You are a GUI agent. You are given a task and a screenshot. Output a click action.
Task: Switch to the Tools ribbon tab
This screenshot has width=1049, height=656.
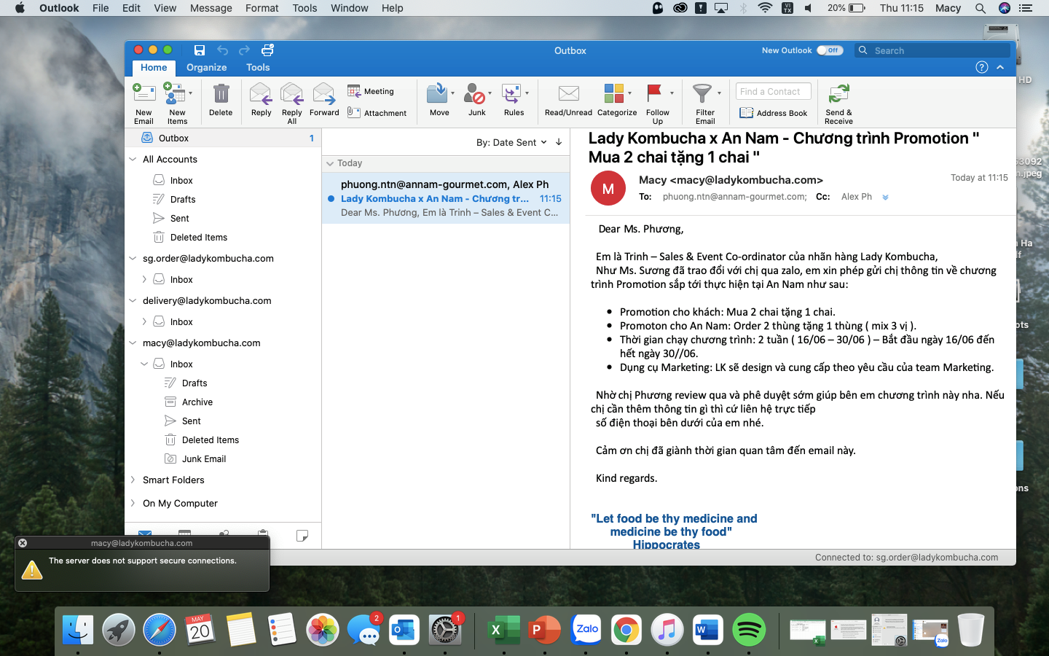[x=258, y=67]
